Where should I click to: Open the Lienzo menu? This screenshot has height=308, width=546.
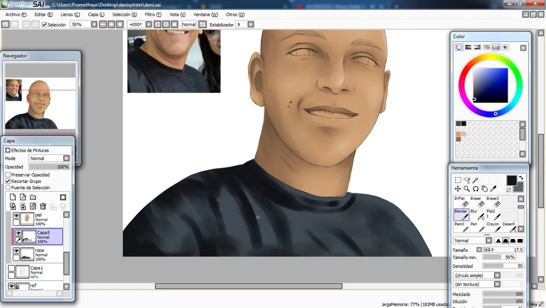click(70, 14)
